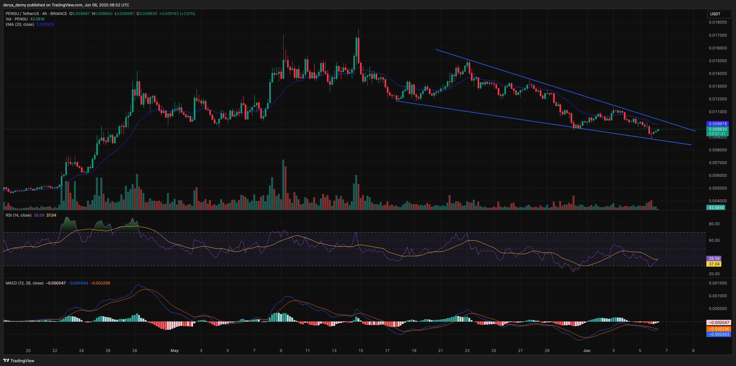This screenshot has height=366, width=736.
Task: Click the 4h timeframe label in legend
Action: click(x=44, y=14)
